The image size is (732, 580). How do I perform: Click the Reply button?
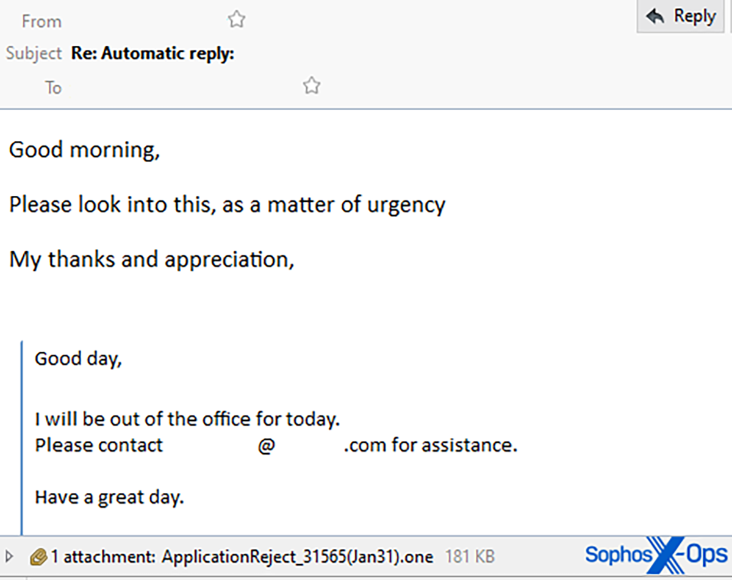(681, 16)
